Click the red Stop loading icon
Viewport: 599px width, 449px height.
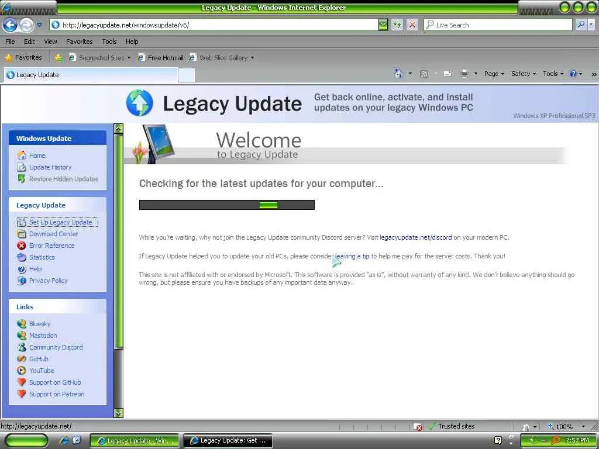[x=412, y=25]
